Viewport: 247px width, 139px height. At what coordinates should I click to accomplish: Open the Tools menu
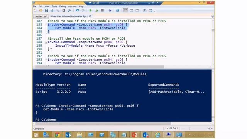pos(54,7)
